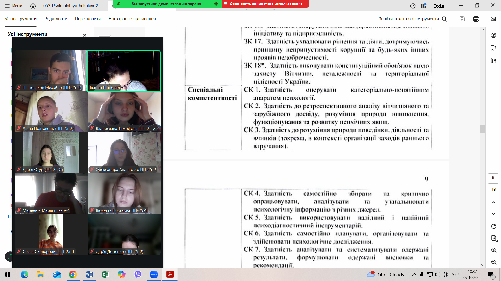Launch Zoom from the taskbar
The width and height of the screenshot is (501, 281).
click(x=154, y=274)
